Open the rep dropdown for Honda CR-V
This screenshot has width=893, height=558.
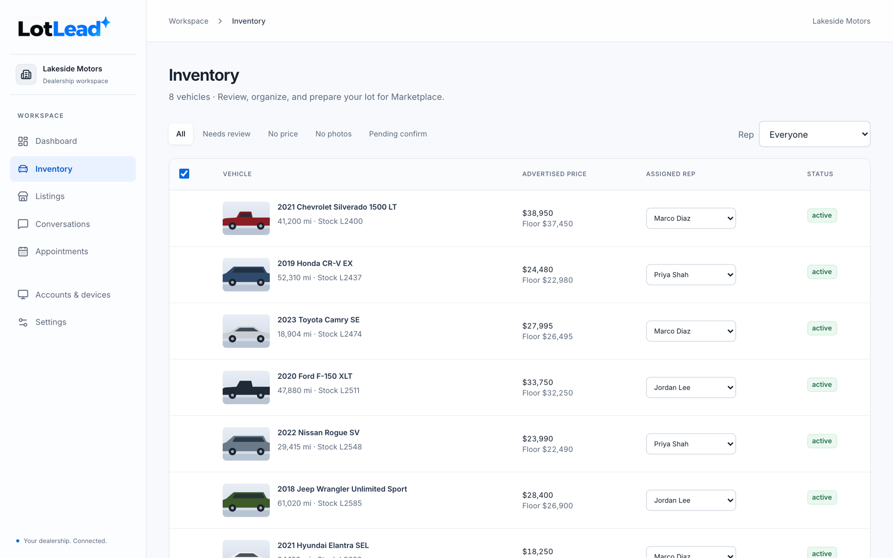coord(691,275)
